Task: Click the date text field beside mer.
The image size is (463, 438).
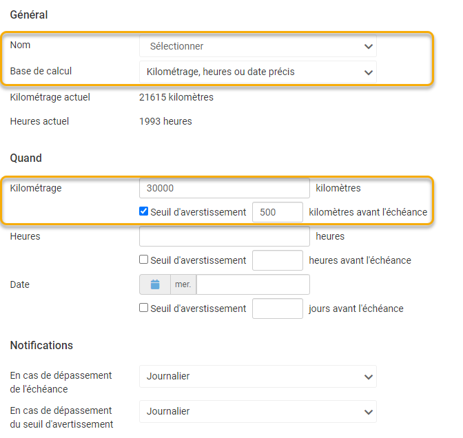Action: point(252,284)
